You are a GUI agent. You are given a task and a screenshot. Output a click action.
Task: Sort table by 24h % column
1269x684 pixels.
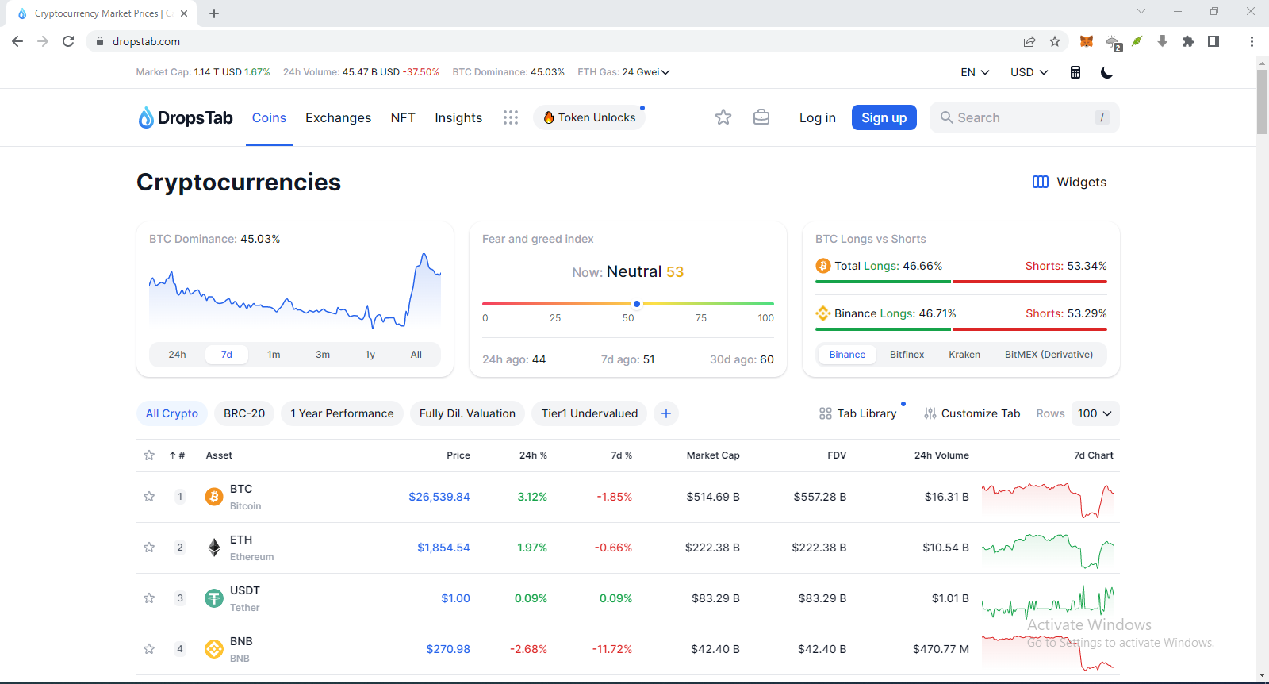533,455
